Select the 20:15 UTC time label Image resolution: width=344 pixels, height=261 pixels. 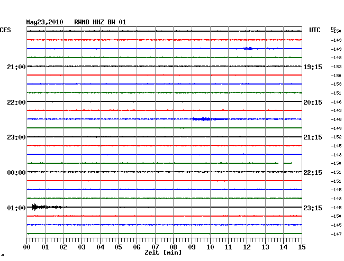point(313,102)
